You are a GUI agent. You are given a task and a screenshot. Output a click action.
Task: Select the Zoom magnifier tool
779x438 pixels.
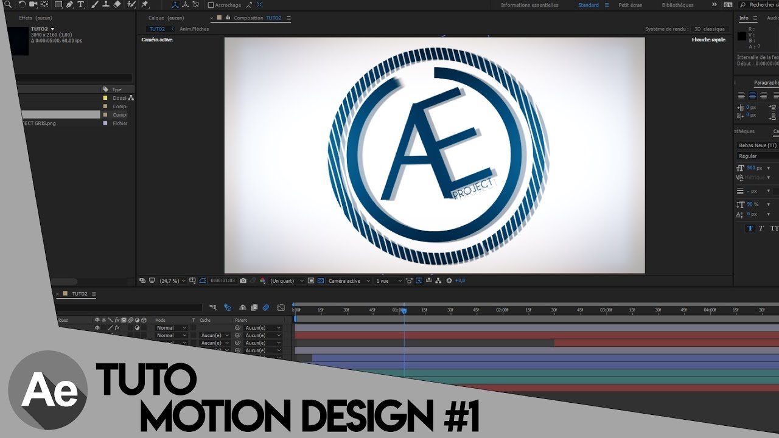pyautogui.click(x=7, y=4)
